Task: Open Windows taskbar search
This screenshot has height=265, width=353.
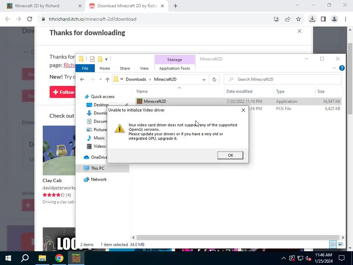Action: point(25,258)
